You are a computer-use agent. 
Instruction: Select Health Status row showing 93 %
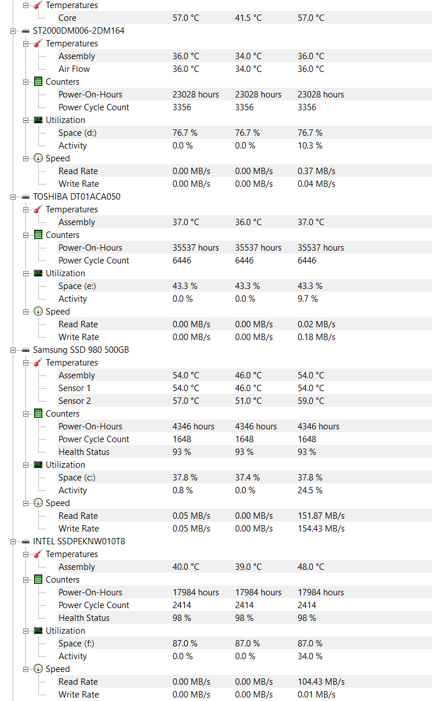84,452
